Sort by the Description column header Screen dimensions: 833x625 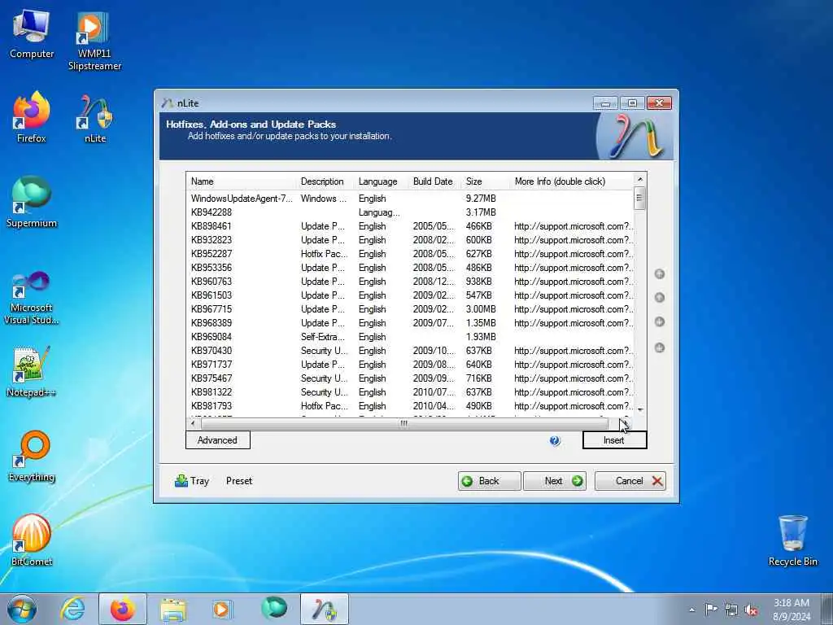tap(324, 181)
